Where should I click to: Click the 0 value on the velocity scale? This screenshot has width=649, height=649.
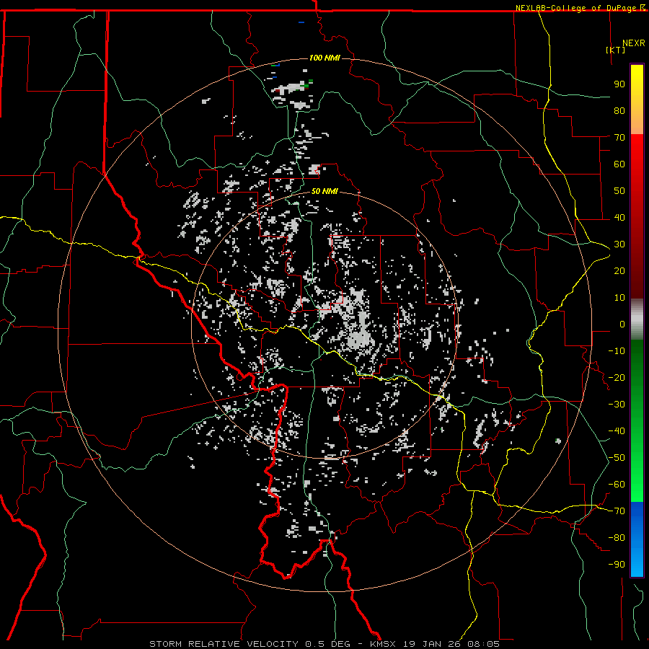click(x=622, y=324)
